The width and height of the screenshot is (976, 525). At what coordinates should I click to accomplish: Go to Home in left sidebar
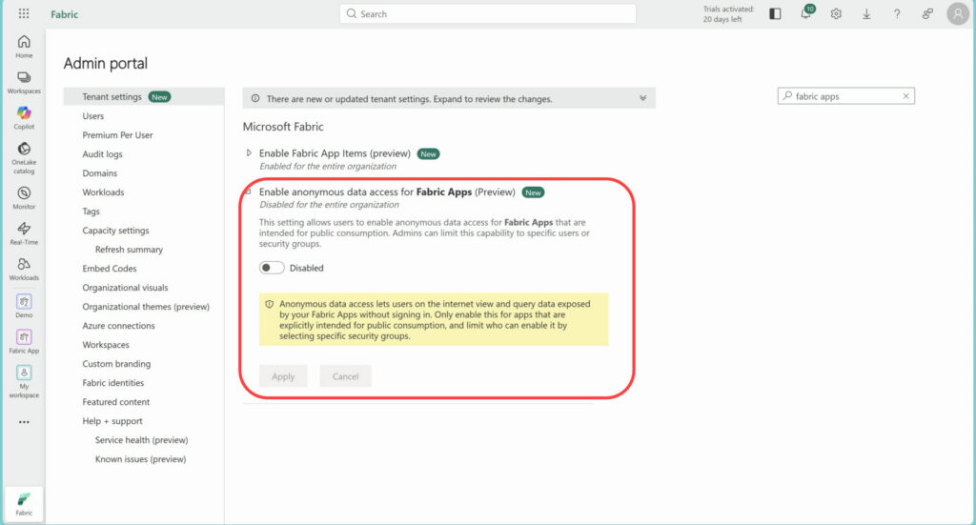[24, 47]
